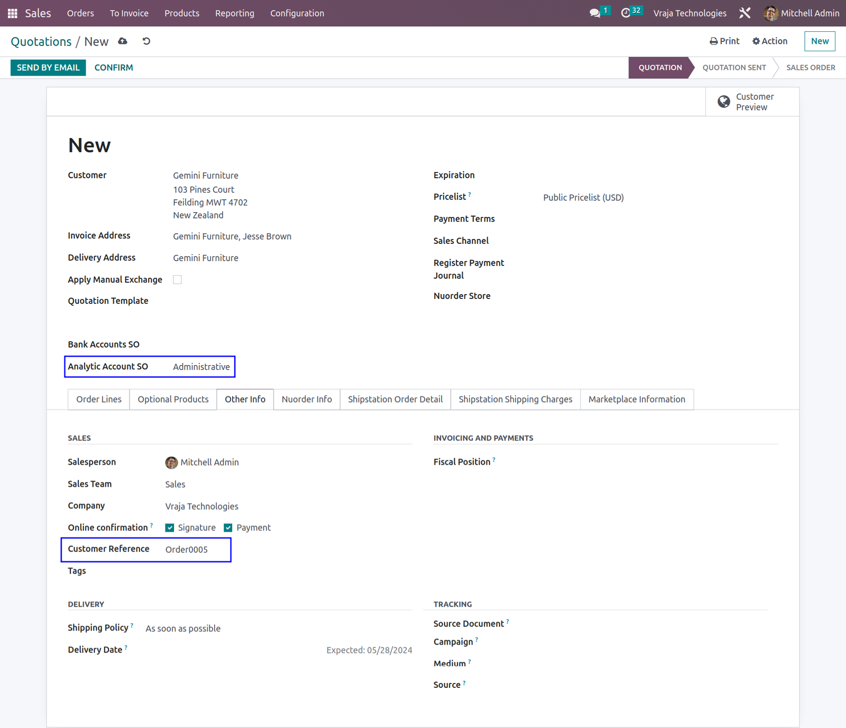This screenshot has width=846, height=728.
Task: Open the conversations chat icon
Action: click(595, 13)
